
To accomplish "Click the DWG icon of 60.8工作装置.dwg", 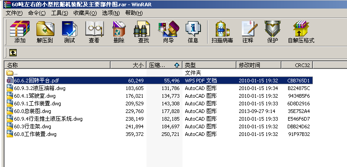I will pos(10,134).
